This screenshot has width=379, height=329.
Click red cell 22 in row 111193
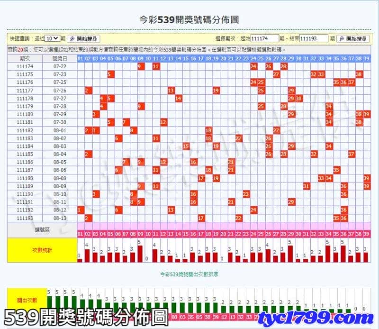(x=238, y=218)
